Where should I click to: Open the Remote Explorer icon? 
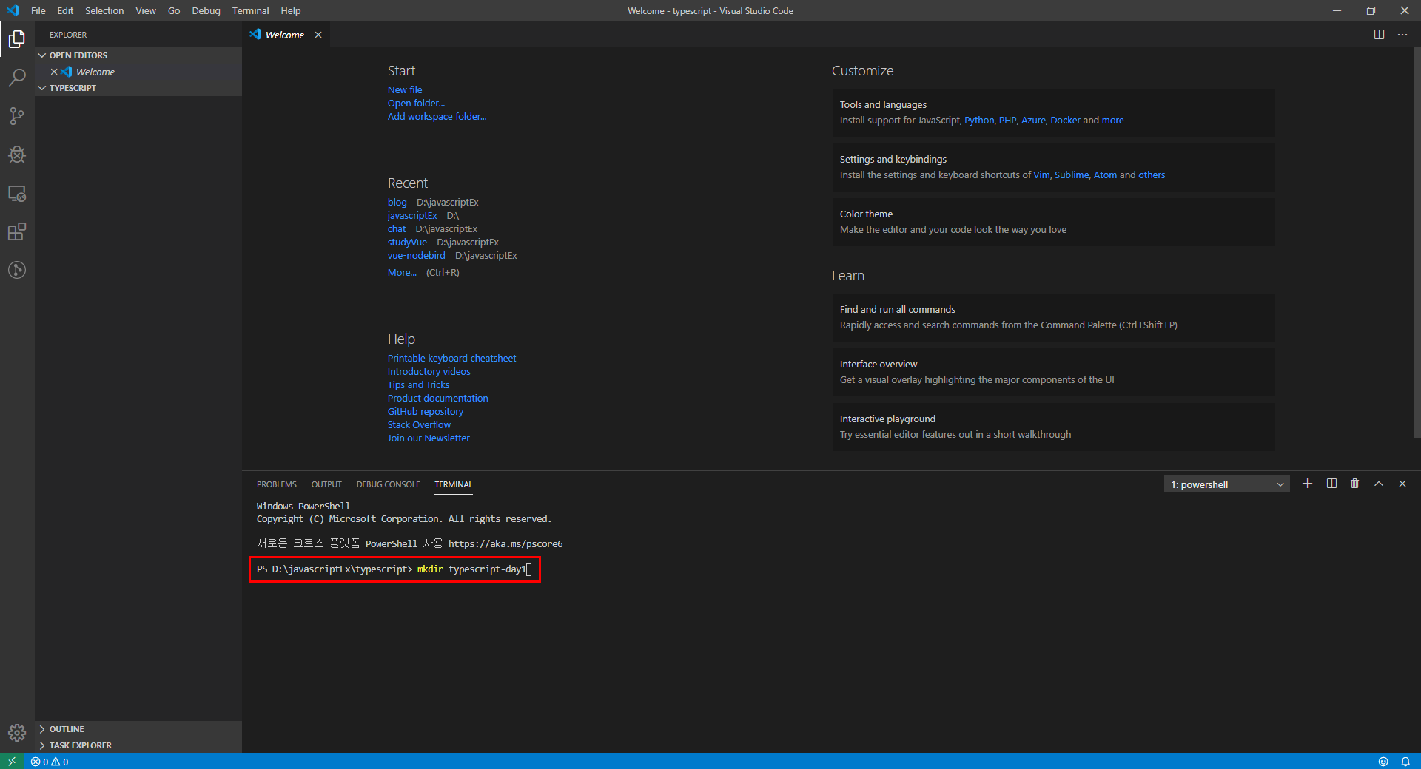(x=17, y=194)
